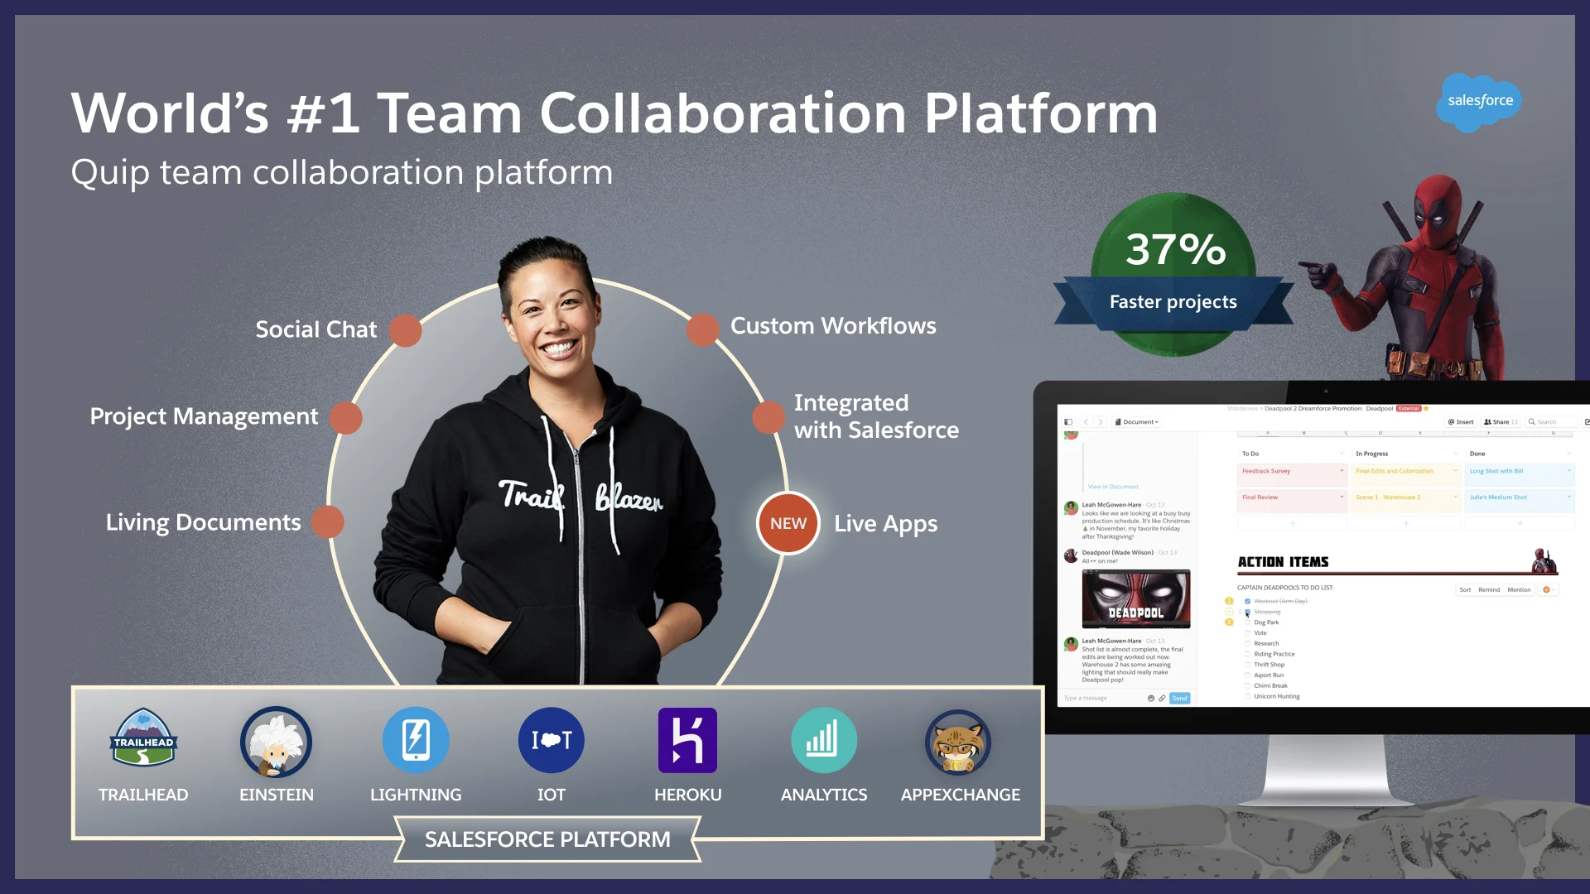
Task: Check the Research checkbox
Action: coord(1247,643)
